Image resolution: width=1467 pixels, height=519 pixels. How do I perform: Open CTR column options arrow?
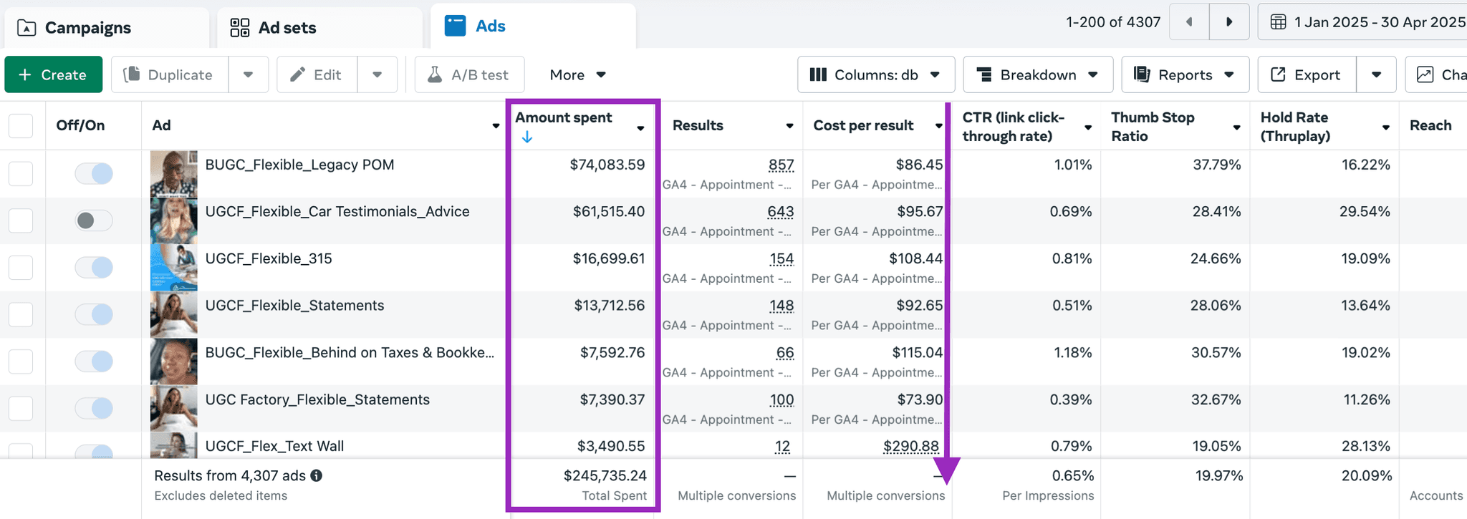1088,127
